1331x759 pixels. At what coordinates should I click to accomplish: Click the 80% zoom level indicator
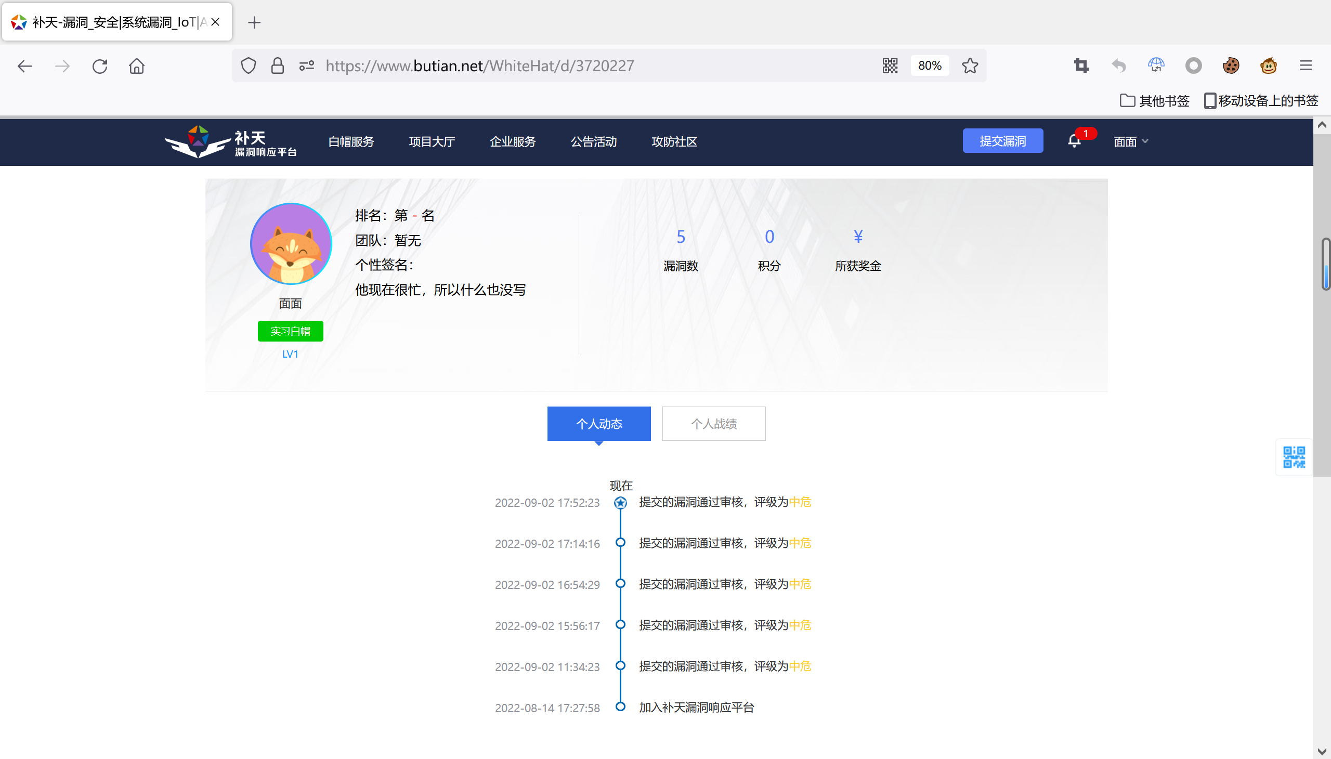pos(930,66)
